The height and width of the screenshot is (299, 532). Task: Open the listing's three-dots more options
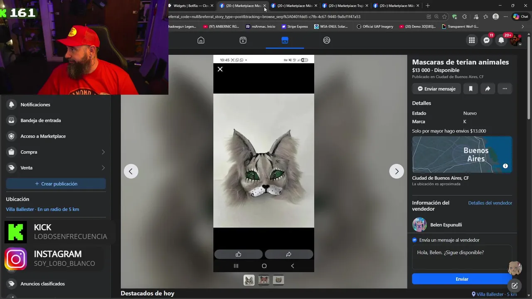(x=505, y=88)
